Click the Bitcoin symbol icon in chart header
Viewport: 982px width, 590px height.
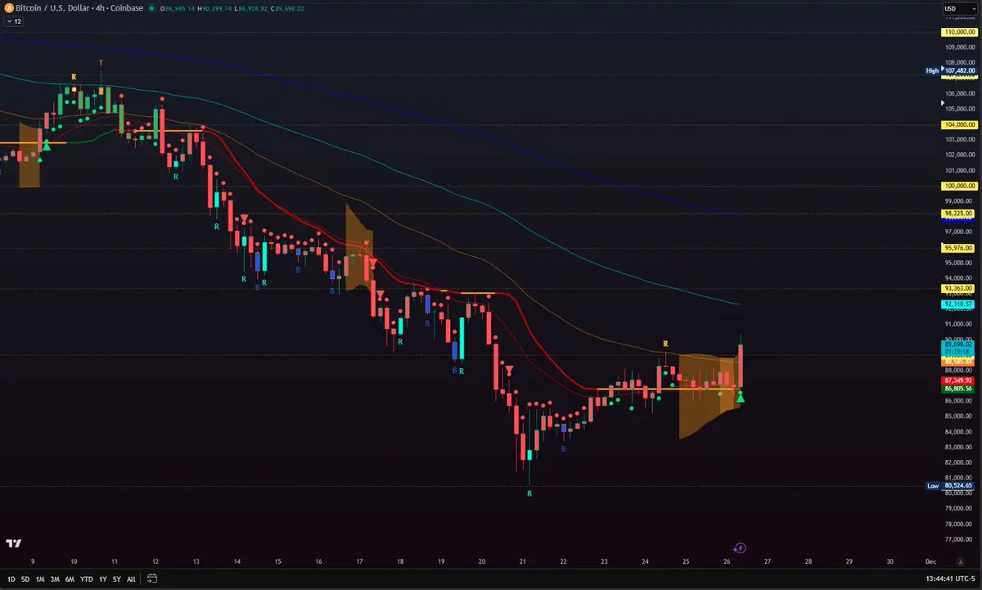(x=10, y=8)
